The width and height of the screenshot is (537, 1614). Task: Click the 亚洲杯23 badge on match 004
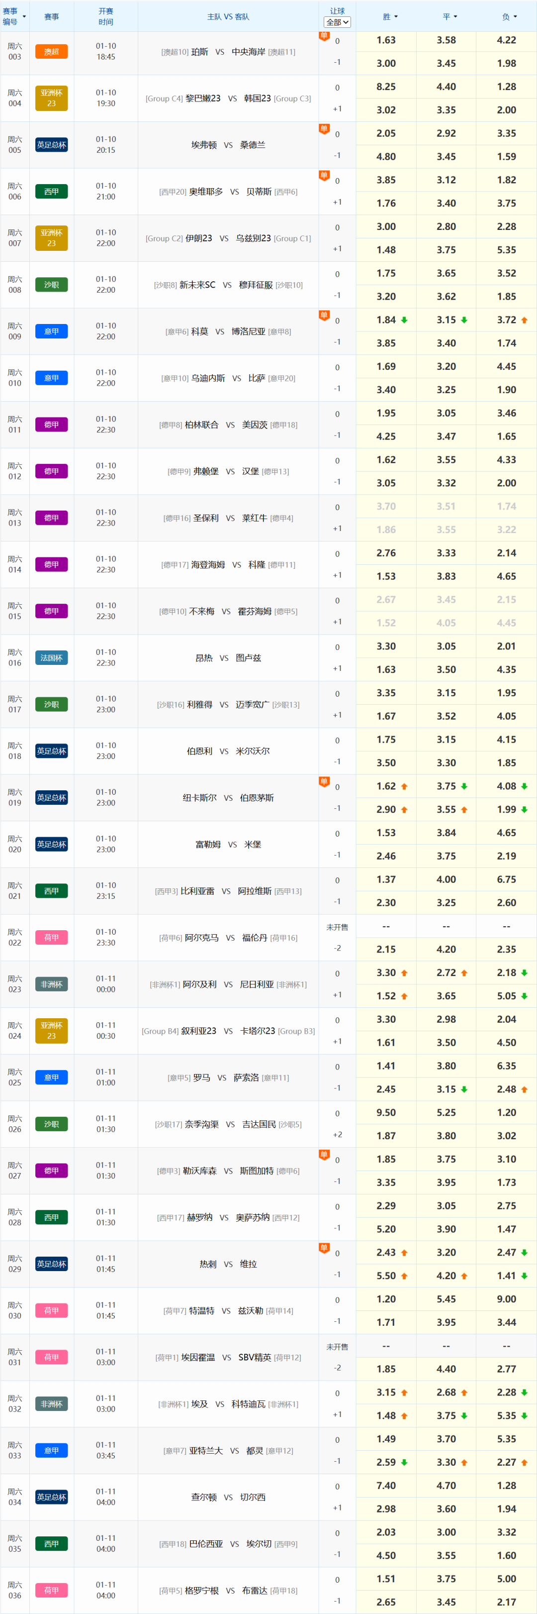[51, 99]
